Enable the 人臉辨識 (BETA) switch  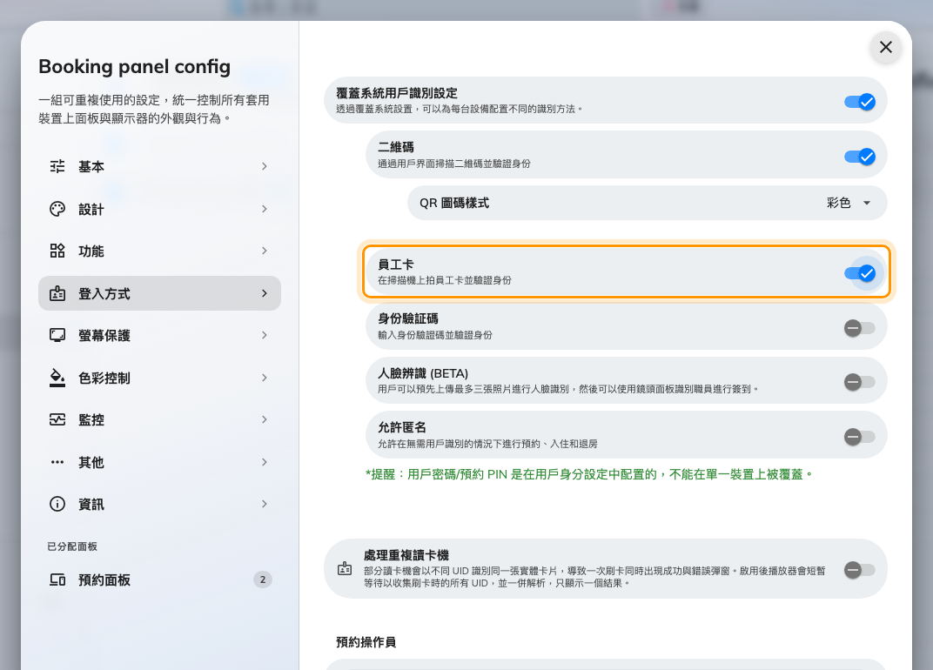[859, 382]
